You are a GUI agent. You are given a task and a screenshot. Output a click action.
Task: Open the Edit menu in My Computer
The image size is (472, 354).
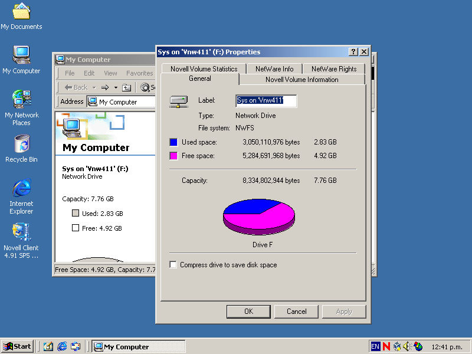(x=89, y=73)
